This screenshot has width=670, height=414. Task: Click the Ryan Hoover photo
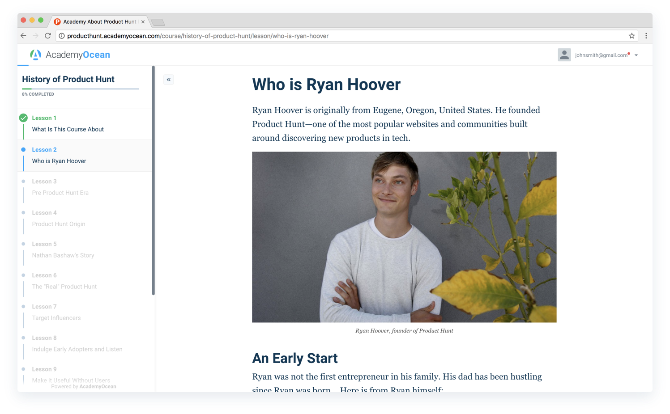(x=404, y=237)
